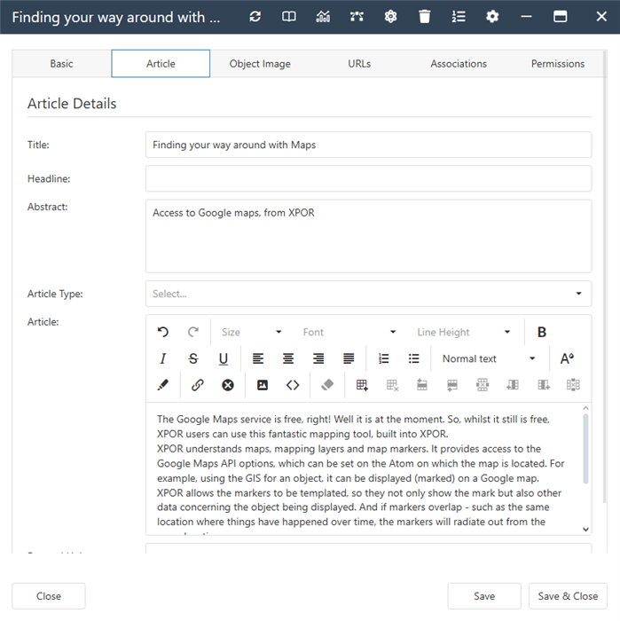Image resolution: width=620 pixels, height=621 pixels.
Task: Click the Close button at bottom left
Action: 49,596
